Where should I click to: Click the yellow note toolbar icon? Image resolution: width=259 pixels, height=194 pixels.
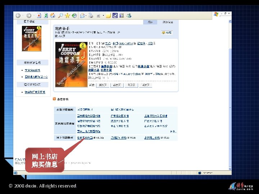108,16
